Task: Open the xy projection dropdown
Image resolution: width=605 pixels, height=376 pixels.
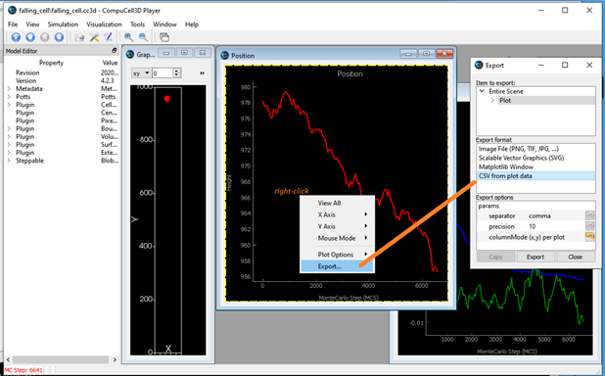Action: point(141,73)
